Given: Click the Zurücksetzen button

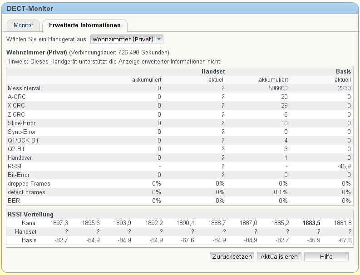Looking at the screenshot, I should pos(232,256).
